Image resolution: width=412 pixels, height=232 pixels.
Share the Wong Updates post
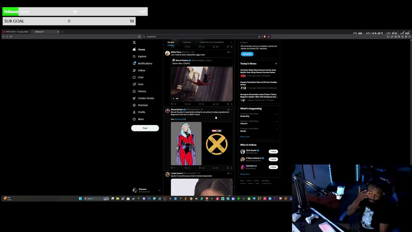tap(231, 168)
